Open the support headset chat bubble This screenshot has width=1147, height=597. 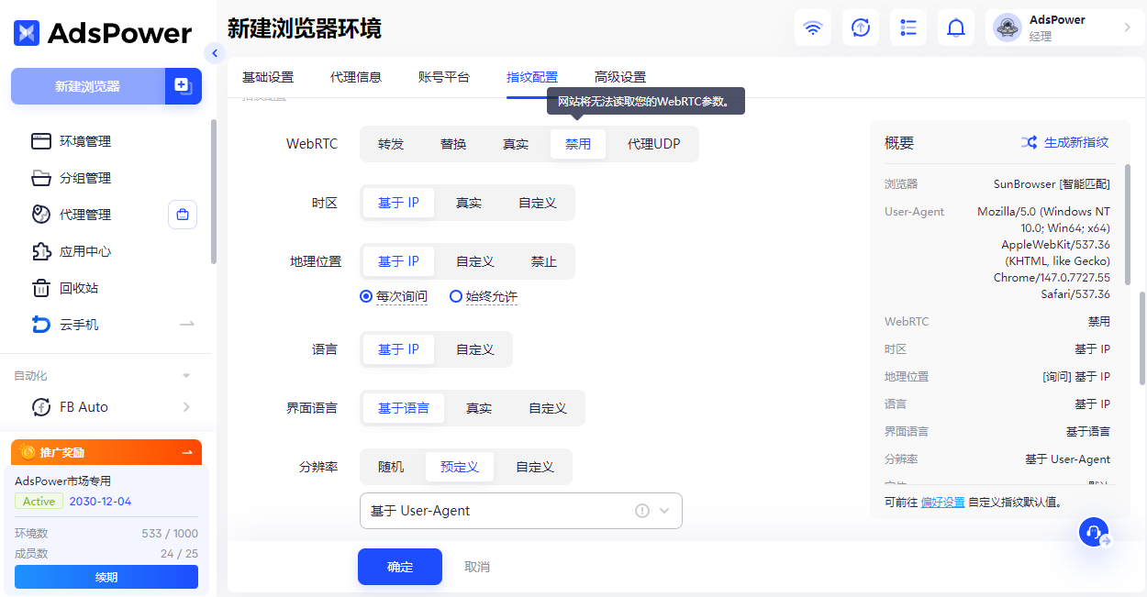tap(1094, 532)
